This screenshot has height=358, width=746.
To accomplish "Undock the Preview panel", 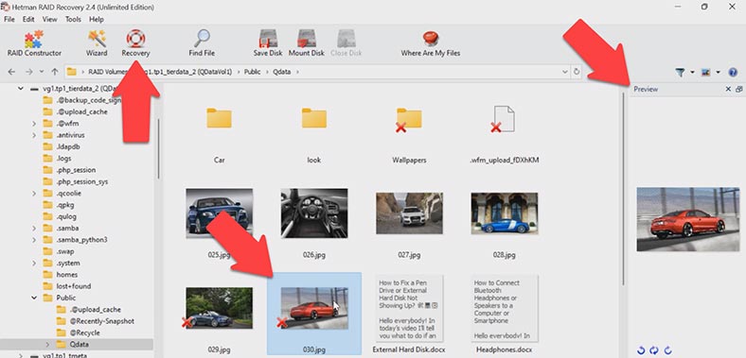I will point(738,89).
